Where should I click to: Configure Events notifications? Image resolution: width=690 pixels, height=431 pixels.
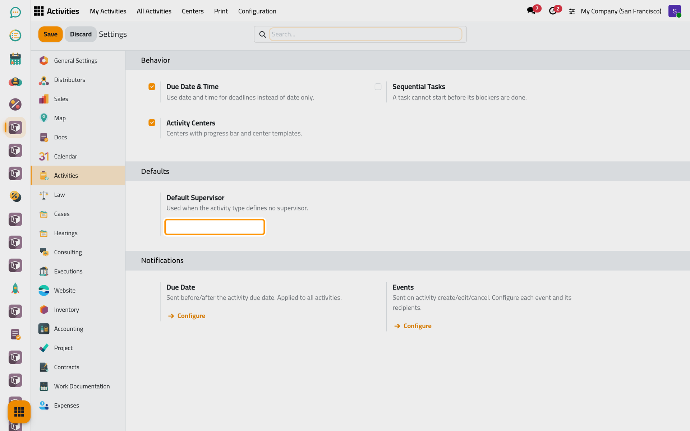click(x=413, y=326)
